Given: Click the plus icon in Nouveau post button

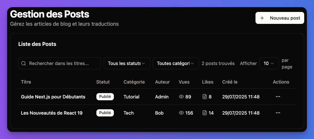Looking at the screenshot, I should point(262,18).
